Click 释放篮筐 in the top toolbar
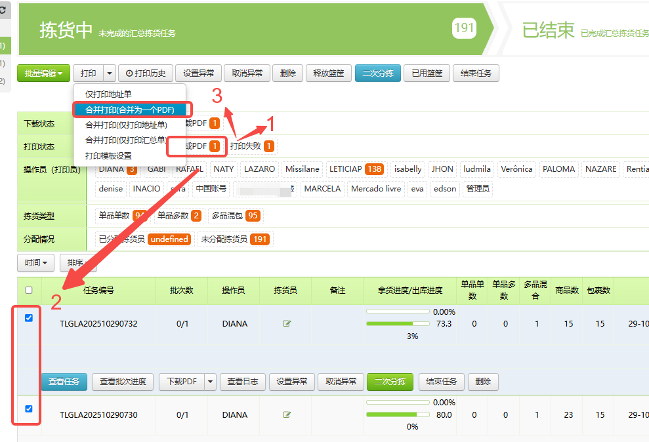This screenshot has height=442, width=649. point(329,73)
